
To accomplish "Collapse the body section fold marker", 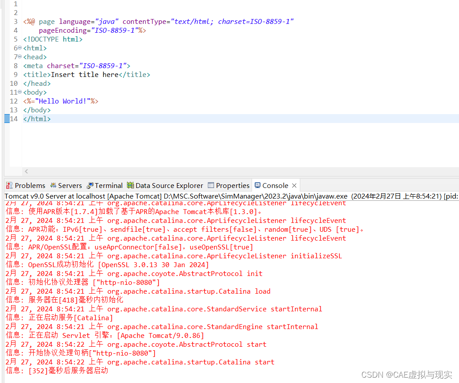I will [x=20, y=92].
